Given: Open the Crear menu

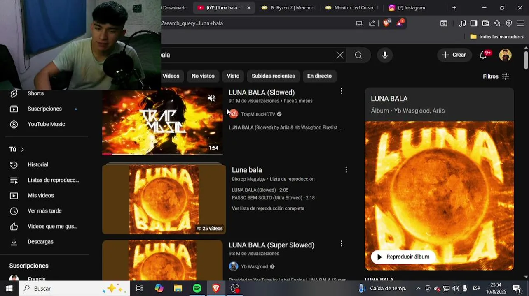Looking at the screenshot, I should (454, 55).
